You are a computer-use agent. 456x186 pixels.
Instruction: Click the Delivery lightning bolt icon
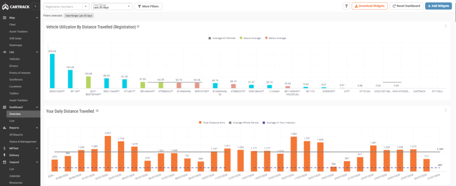[x=4, y=155]
